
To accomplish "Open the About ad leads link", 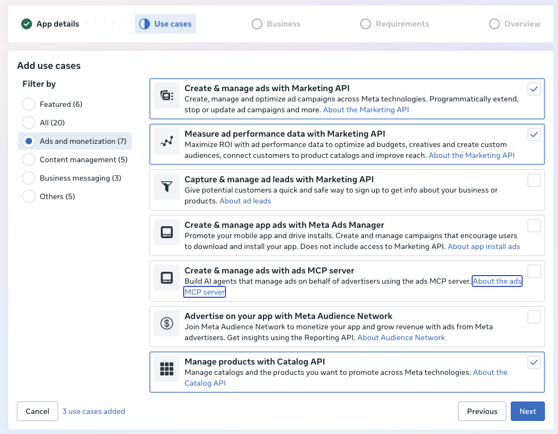I will 245,201.
